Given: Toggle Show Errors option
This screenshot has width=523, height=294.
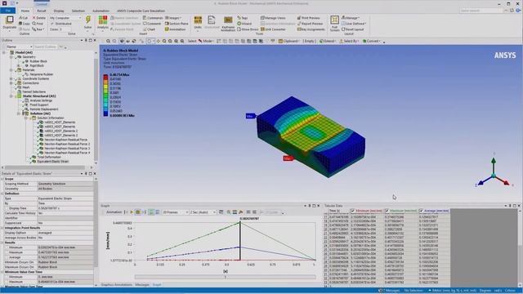Looking at the screenshot, I should pos(248,29).
